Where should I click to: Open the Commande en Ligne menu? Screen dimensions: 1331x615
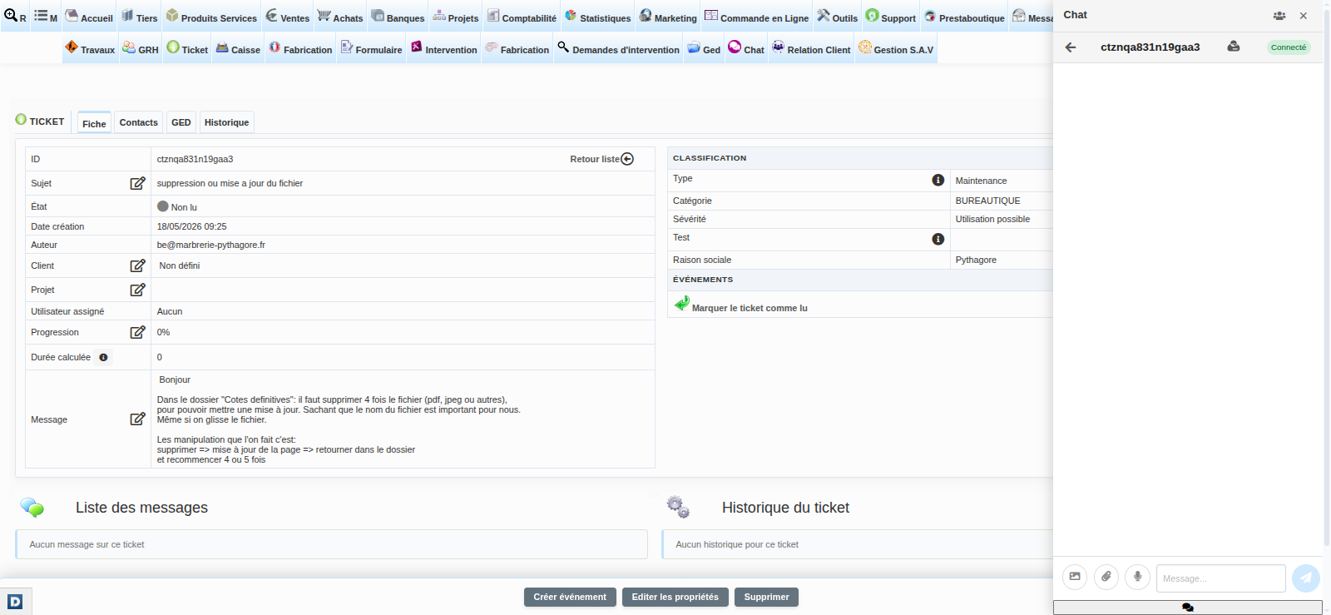(756, 17)
